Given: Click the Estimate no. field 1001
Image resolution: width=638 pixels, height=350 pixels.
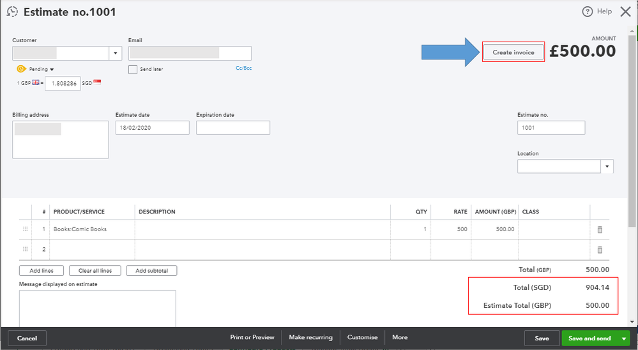Looking at the screenshot, I should pos(551,128).
